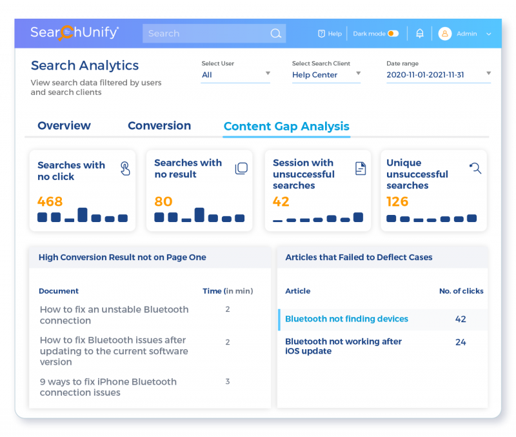Select 'Bluetooth not working after iOS update' article
The height and width of the screenshot is (437, 516).
coord(343,346)
